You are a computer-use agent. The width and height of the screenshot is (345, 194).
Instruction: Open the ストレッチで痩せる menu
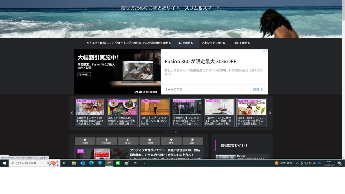pyautogui.click(x=214, y=43)
